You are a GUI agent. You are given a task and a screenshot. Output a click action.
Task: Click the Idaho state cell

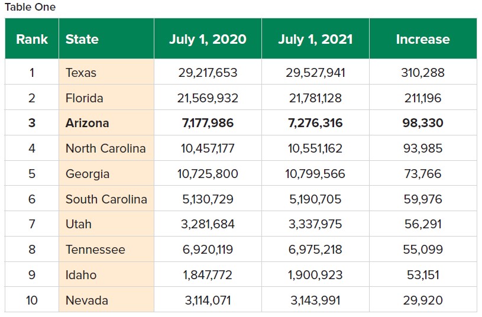tap(81, 275)
